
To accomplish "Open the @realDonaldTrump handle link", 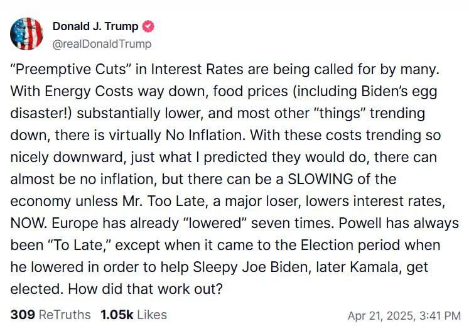I will coord(102,44).
